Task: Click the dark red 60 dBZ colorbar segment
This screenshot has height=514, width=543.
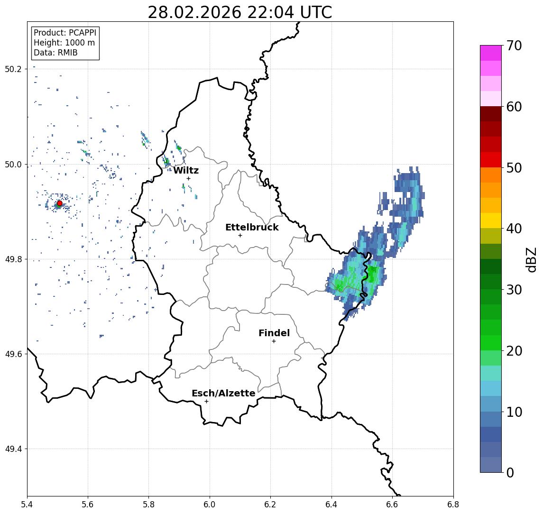Action: tap(491, 114)
